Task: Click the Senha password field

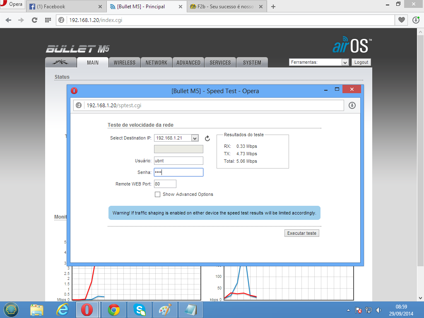Action: (178, 172)
